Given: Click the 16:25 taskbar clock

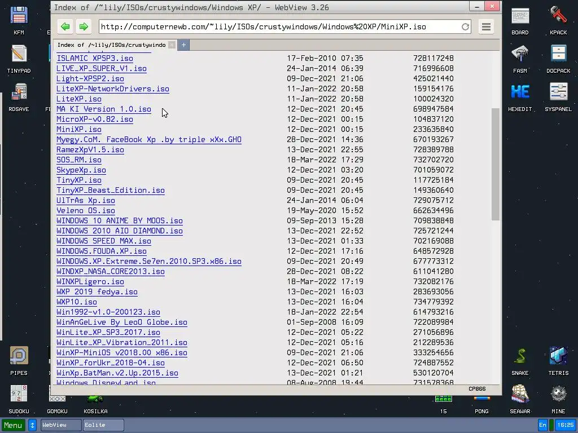Looking at the screenshot, I should (x=566, y=425).
